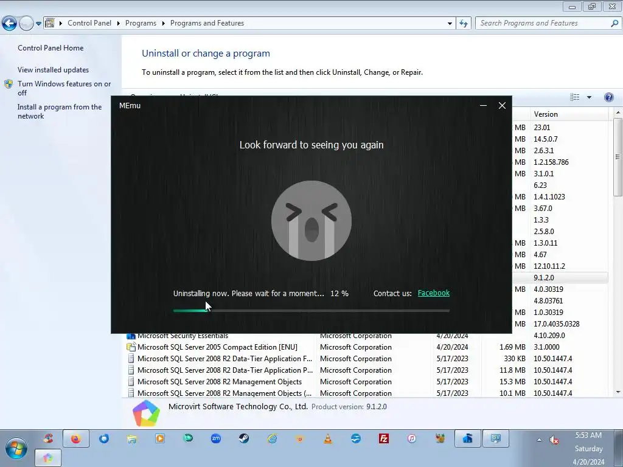
Task: Open View installed updates link
Action: pyautogui.click(x=54, y=70)
